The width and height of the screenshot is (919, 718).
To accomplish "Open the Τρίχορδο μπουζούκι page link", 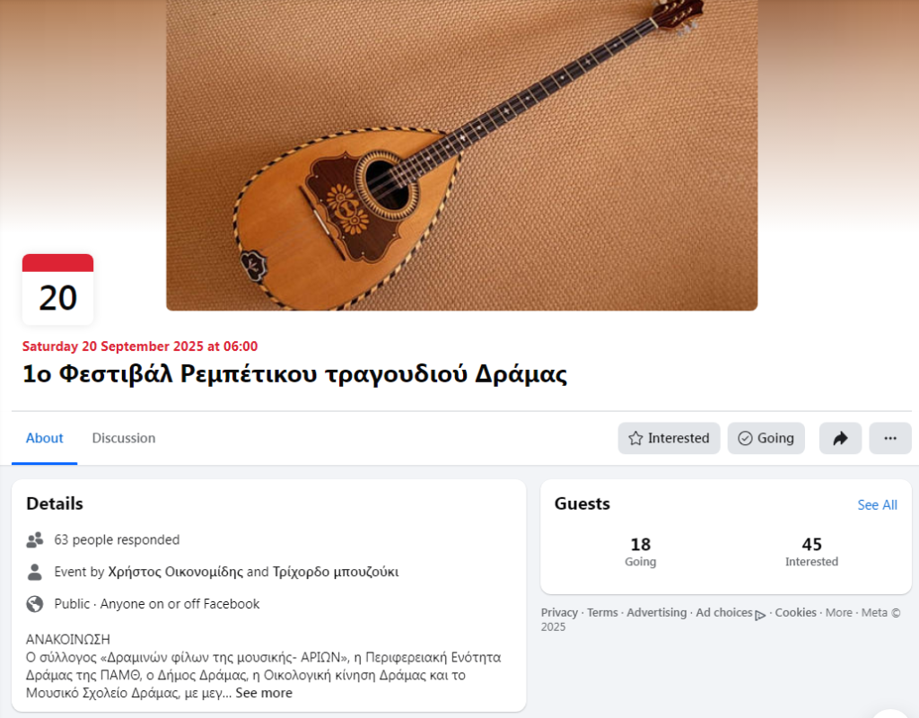I will [x=336, y=572].
